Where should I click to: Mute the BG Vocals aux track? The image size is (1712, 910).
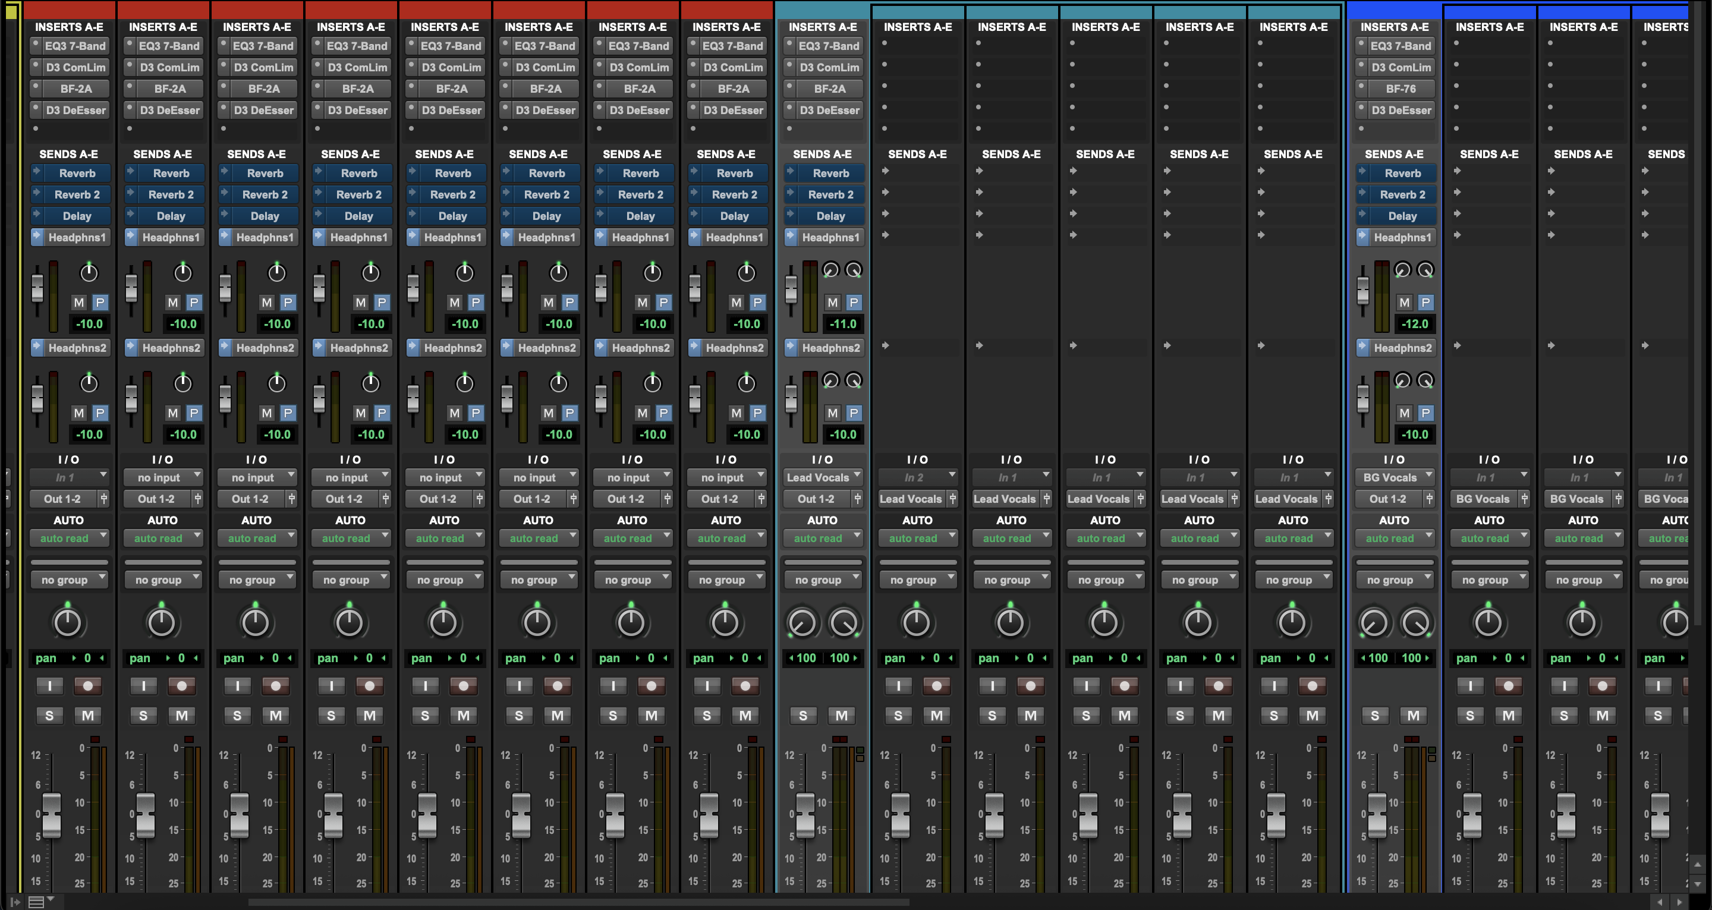pyautogui.click(x=1414, y=715)
